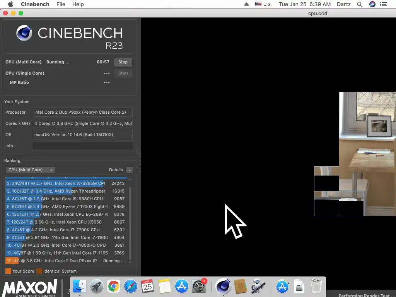Expand the ranking Details arrow button

(129, 170)
